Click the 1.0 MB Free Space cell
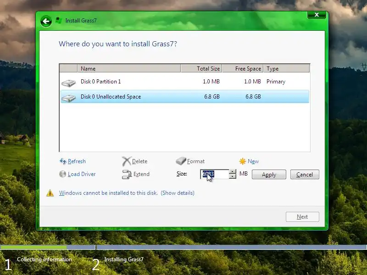 (252, 82)
